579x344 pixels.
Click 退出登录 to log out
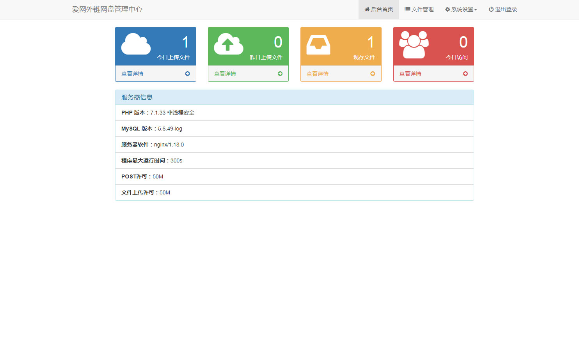point(503,9)
